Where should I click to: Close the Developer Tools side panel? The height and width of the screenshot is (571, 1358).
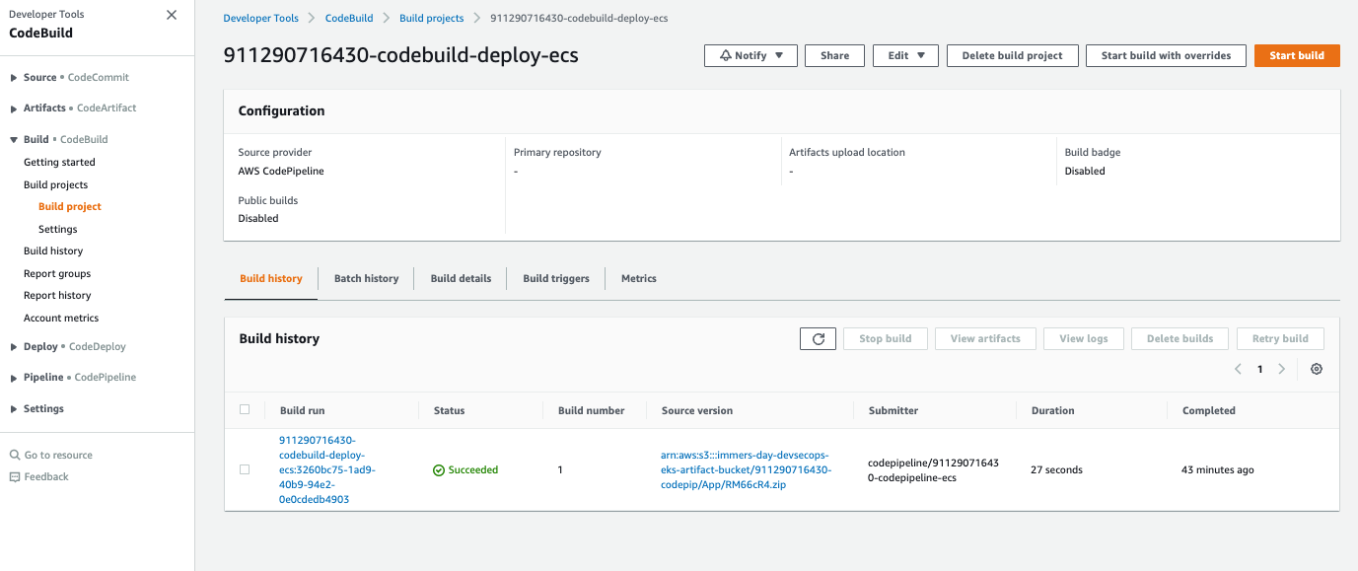coord(172,15)
